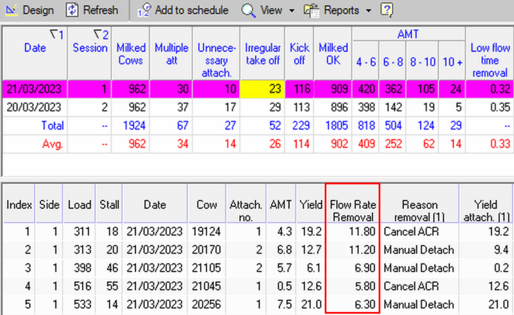514x315 pixels.
Task: Click the Reports folder icon
Action: coord(311,10)
